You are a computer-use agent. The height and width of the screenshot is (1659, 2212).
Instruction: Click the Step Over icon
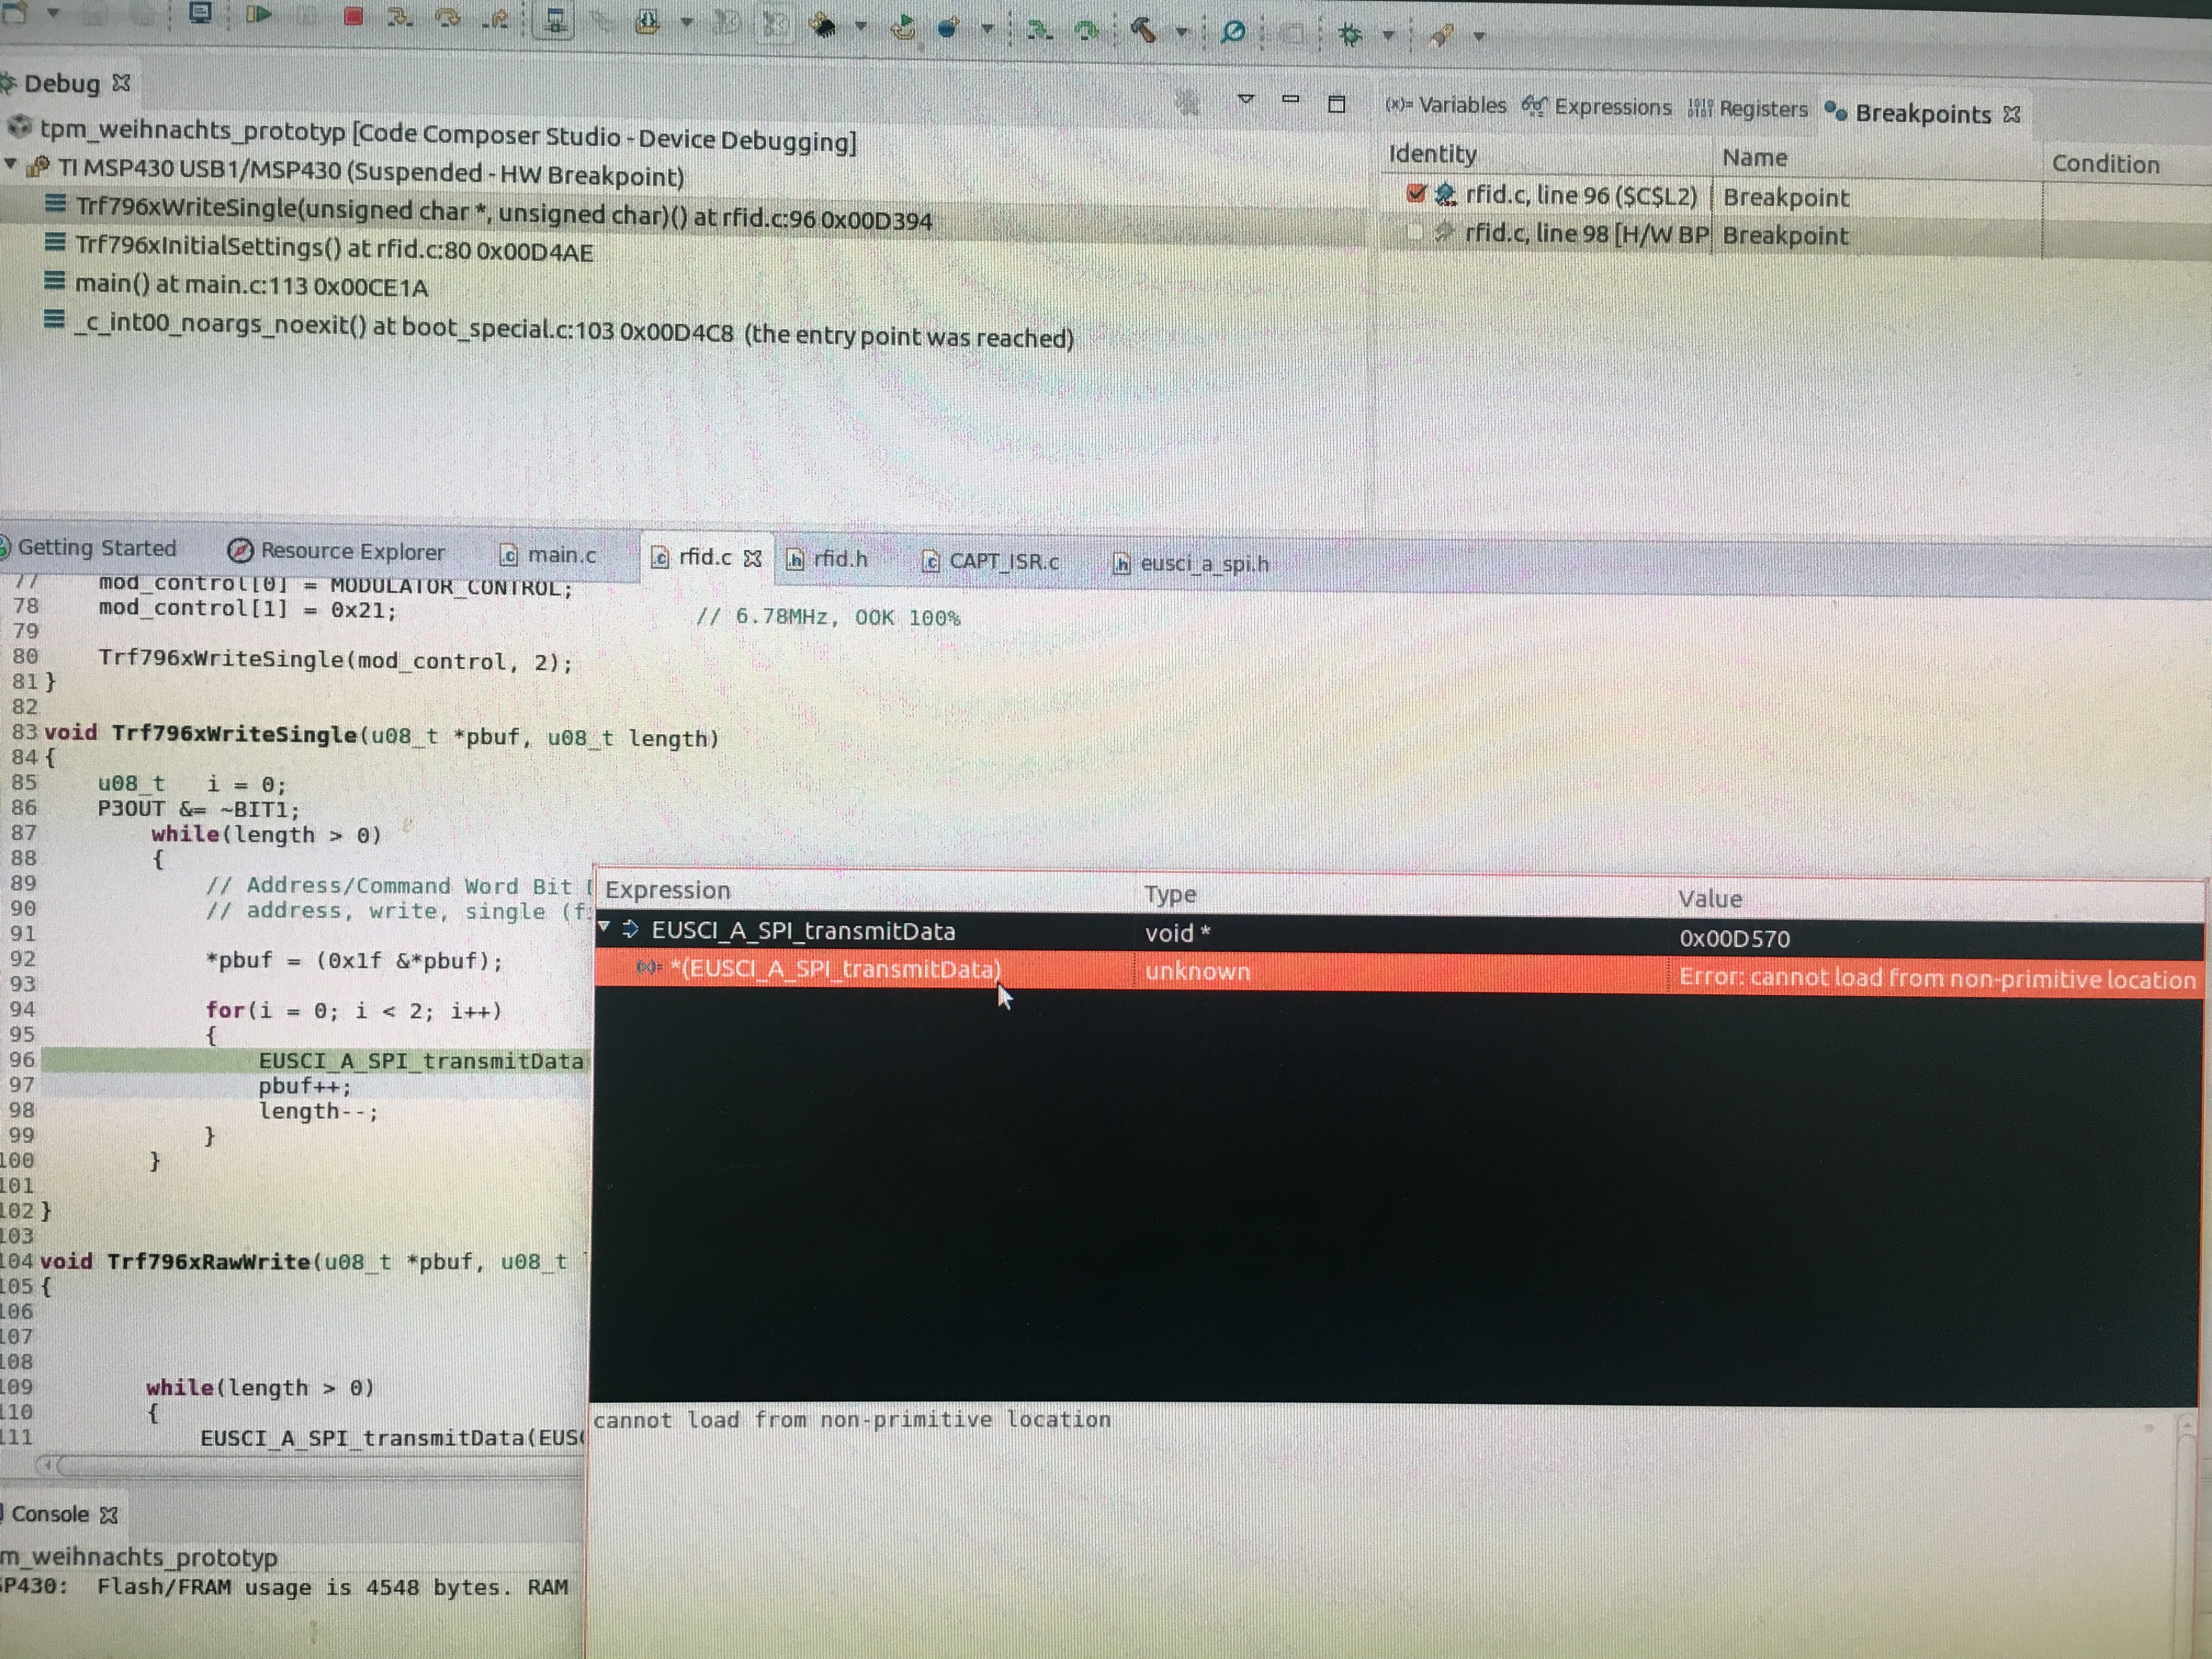(x=447, y=17)
